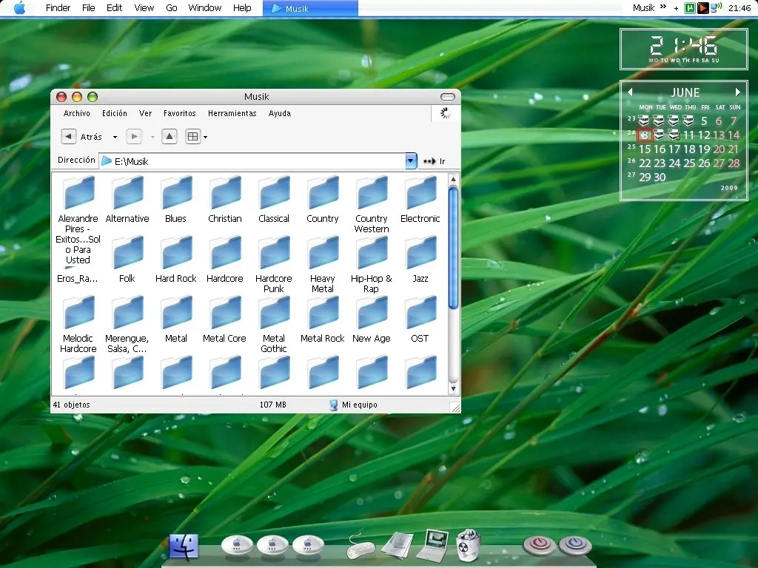Expand the forward history dropdown arrow
758x568 pixels.
pos(152,137)
